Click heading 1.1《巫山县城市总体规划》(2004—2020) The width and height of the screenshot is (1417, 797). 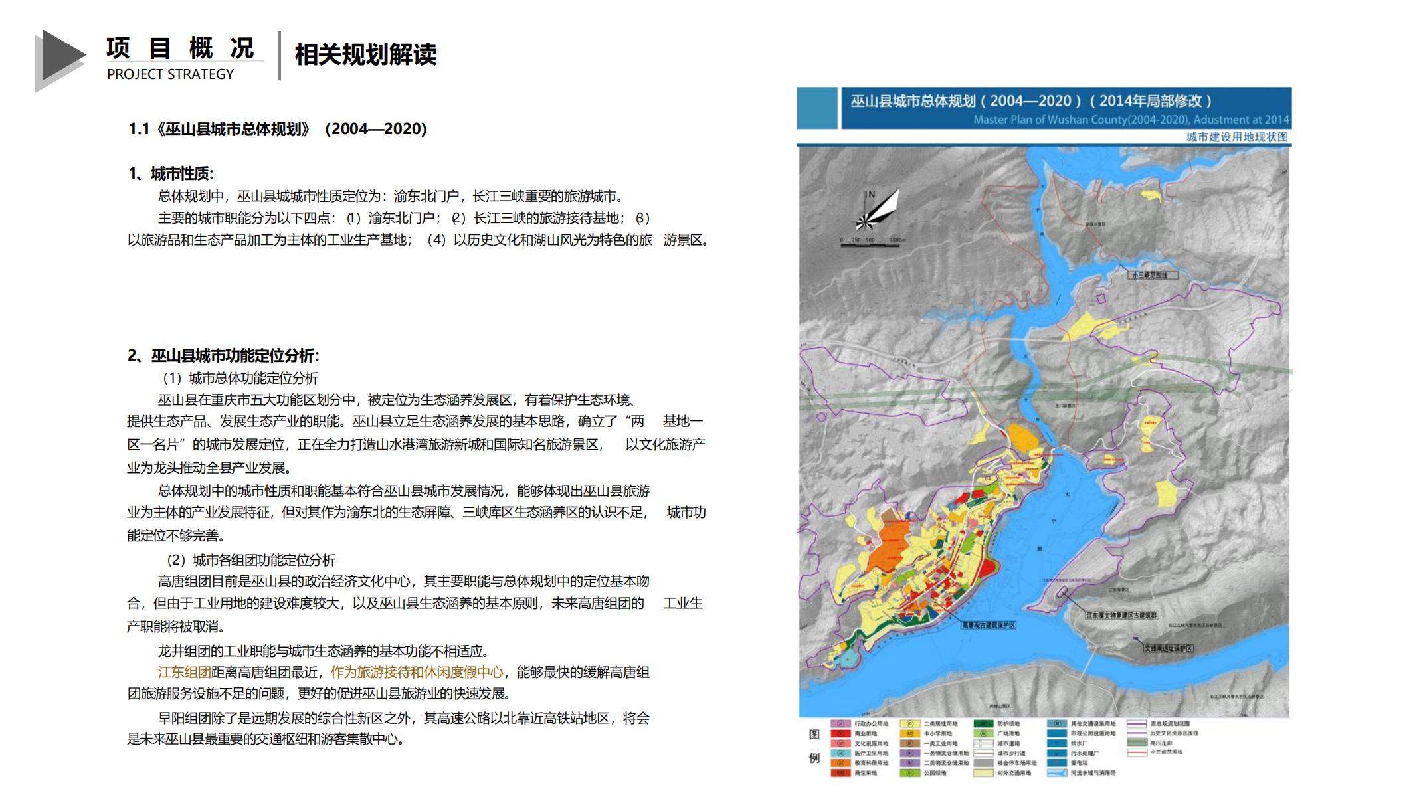point(278,129)
